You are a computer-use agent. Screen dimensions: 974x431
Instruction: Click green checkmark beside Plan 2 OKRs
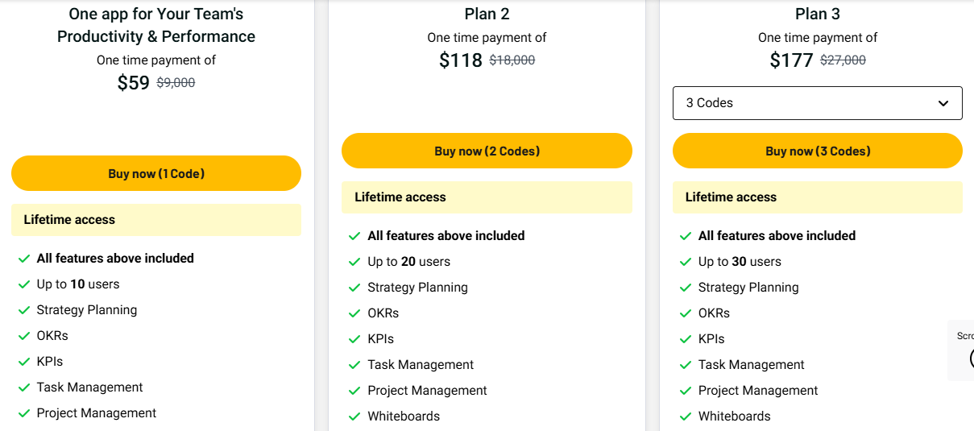click(x=354, y=313)
